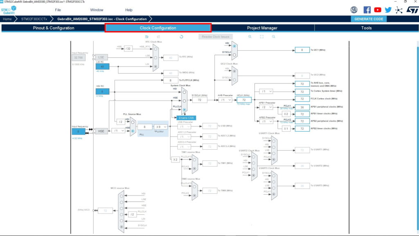
Task: Go to Home in the breadcrumb
Action: (x=7, y=19)
